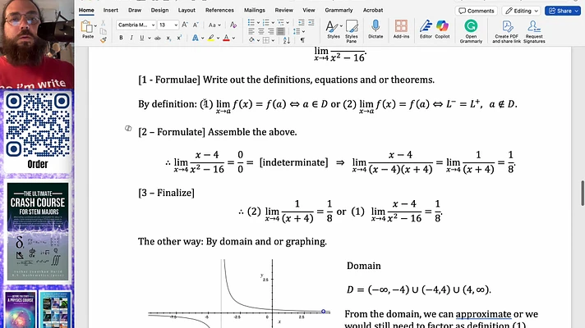Switch to the Design tab
This screenshot has width=585, height=328.
click(x=159, y=10)
